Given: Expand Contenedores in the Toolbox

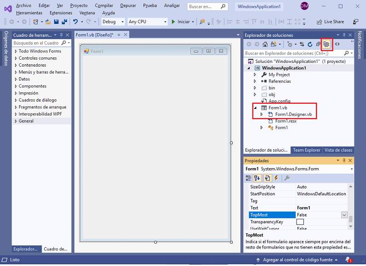Looking at the screenshot, I should click(x=16, y=65).
